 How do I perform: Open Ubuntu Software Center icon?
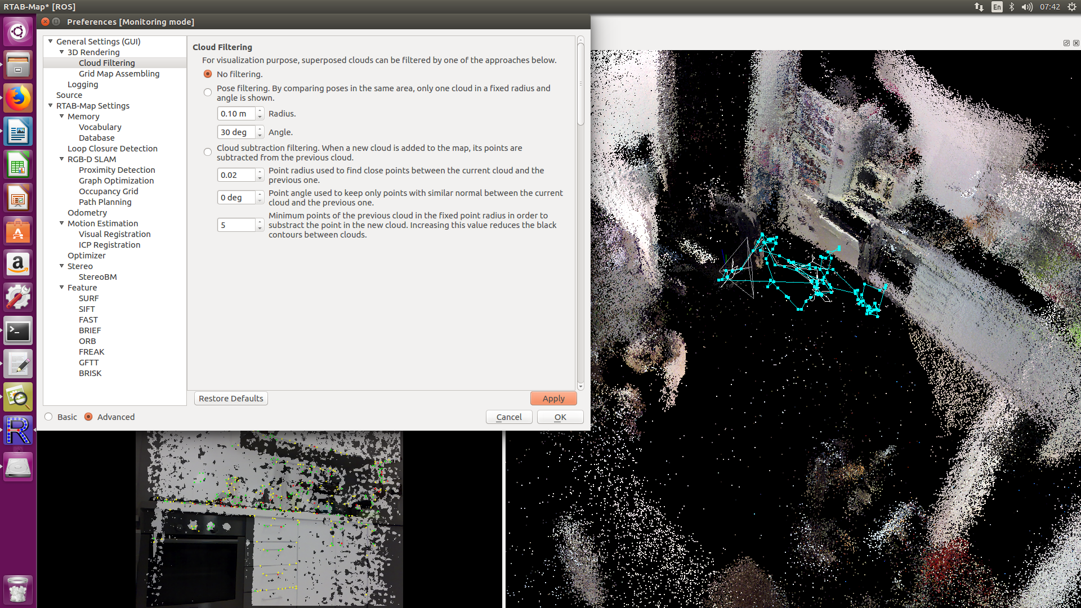tap(18, 231)
